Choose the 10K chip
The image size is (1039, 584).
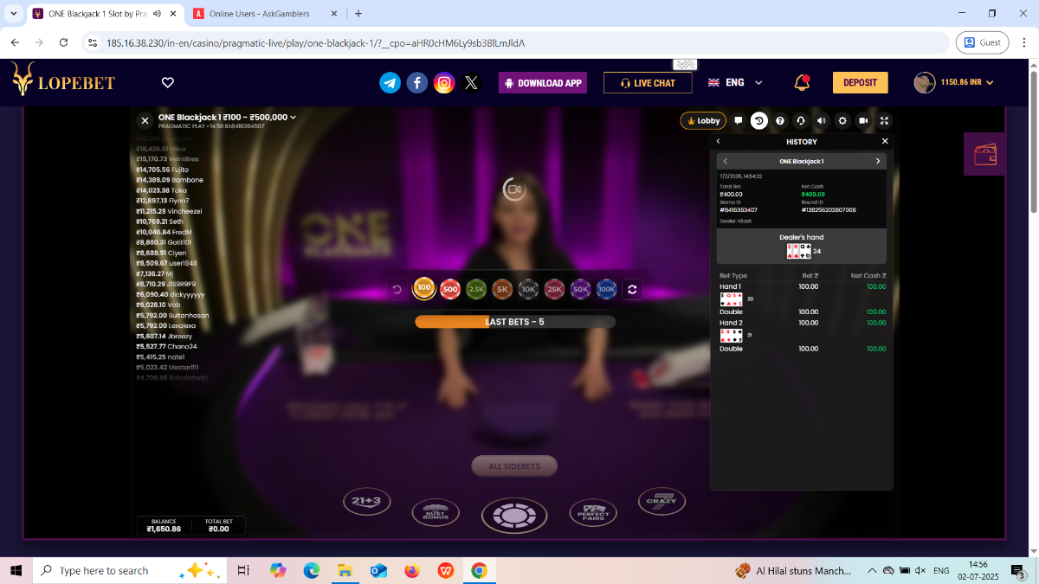point(528,290)
